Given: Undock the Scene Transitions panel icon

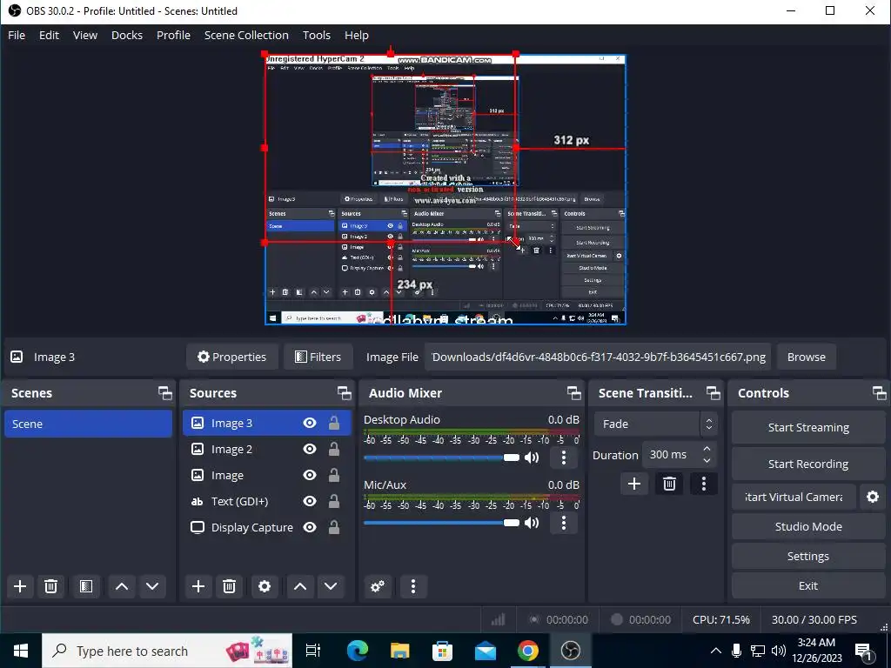Looking at the screenshot, I should (713, 393).
